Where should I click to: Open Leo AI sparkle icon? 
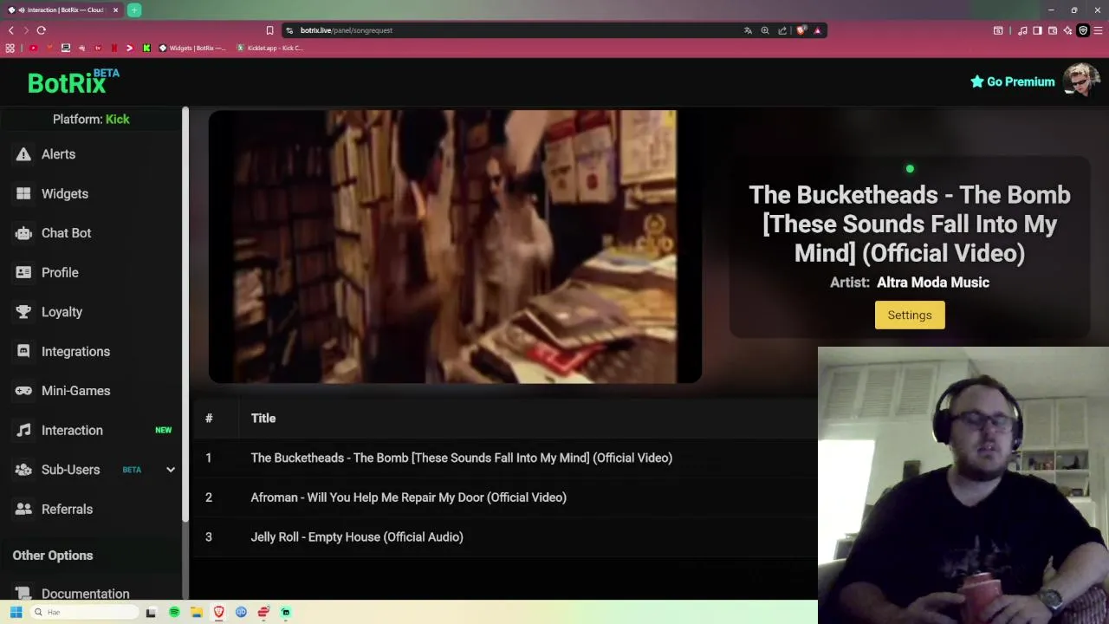tap(1067, 30)
